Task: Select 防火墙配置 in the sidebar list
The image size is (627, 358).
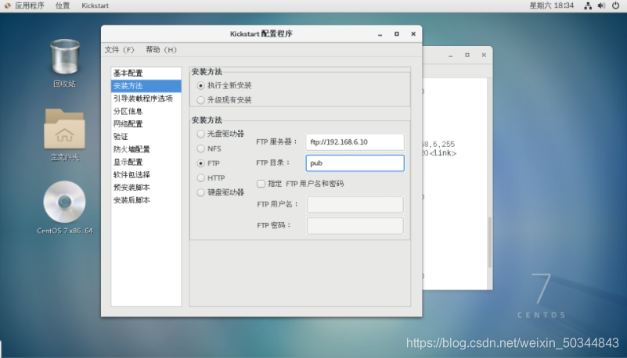Action: point(146,149)
